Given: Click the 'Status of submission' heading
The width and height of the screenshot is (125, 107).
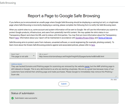Looking at the screenshot, I should (23, 93).
